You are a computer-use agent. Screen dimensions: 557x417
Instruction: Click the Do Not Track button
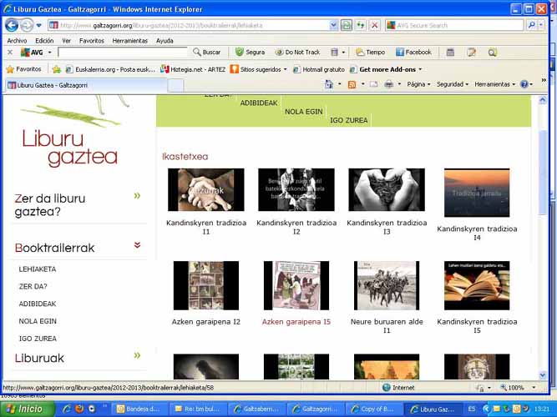coord(297,53)
